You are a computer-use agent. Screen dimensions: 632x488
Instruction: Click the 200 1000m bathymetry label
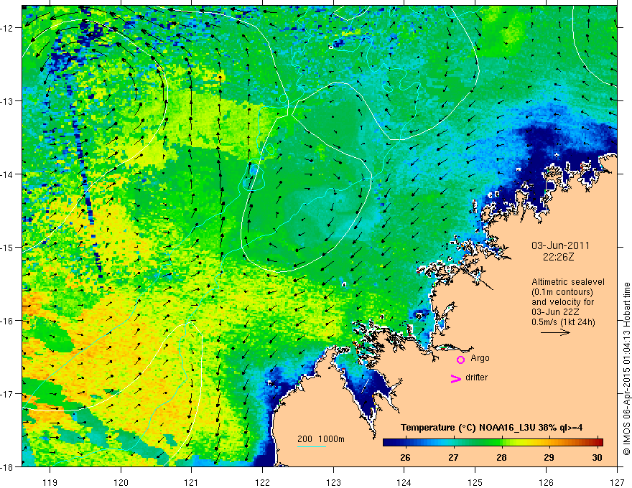pyautogui.click(x=321, y=439)
